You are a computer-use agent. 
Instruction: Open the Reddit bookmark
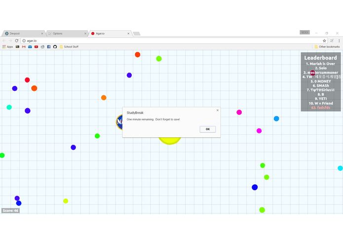pyautogui.click(x=42, y=46)
